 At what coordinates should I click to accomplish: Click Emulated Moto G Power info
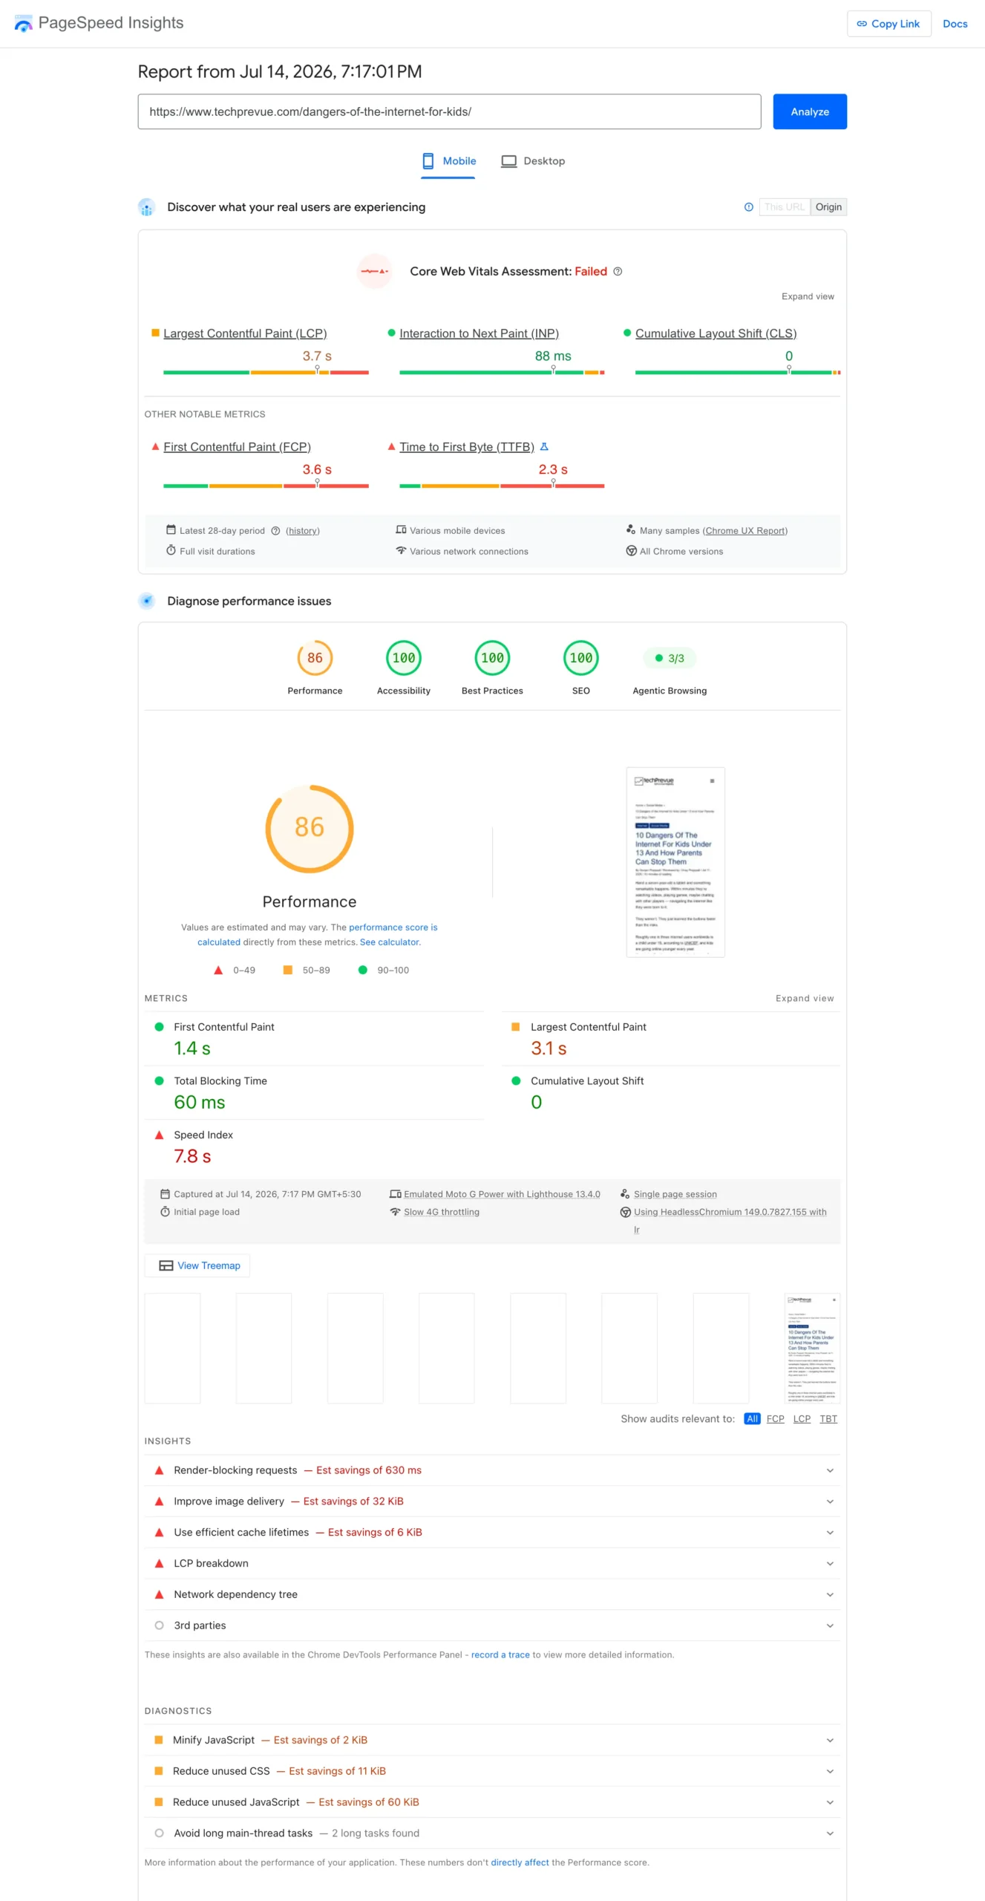click(502, 1195)
